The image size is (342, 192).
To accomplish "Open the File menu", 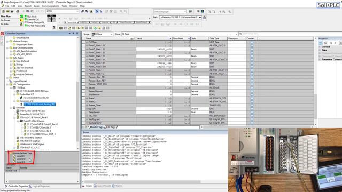I will point(7,6).
